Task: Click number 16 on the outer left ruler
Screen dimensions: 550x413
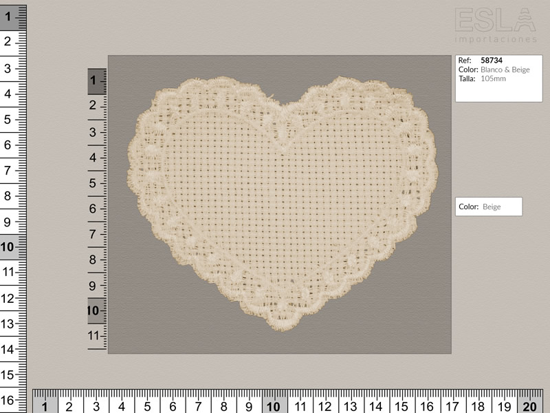Action: (7, 400)
